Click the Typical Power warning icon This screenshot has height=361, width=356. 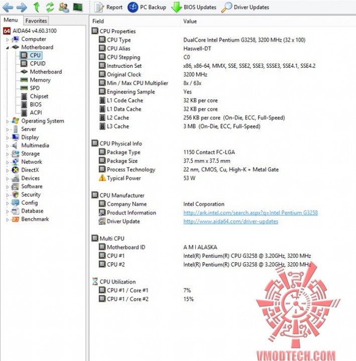(102, 178)
